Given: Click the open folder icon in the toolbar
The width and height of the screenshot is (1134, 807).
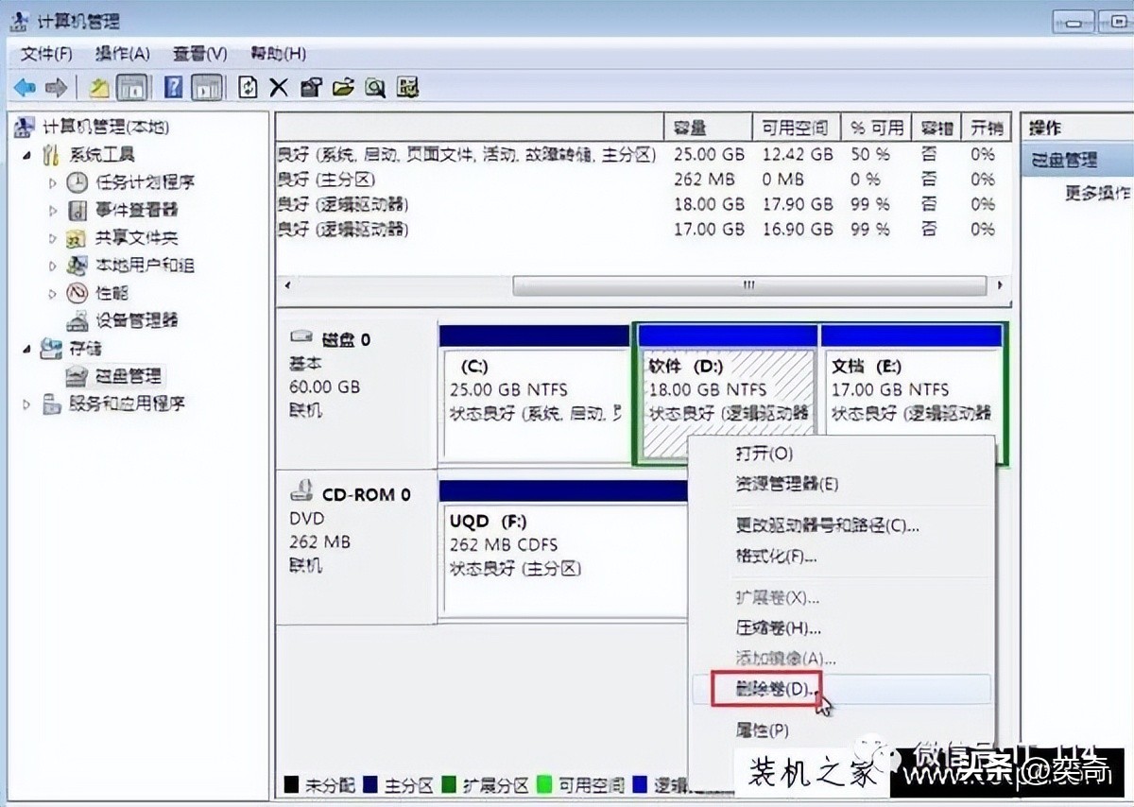Looking at the screenshot, I should (x=342, y=87).
